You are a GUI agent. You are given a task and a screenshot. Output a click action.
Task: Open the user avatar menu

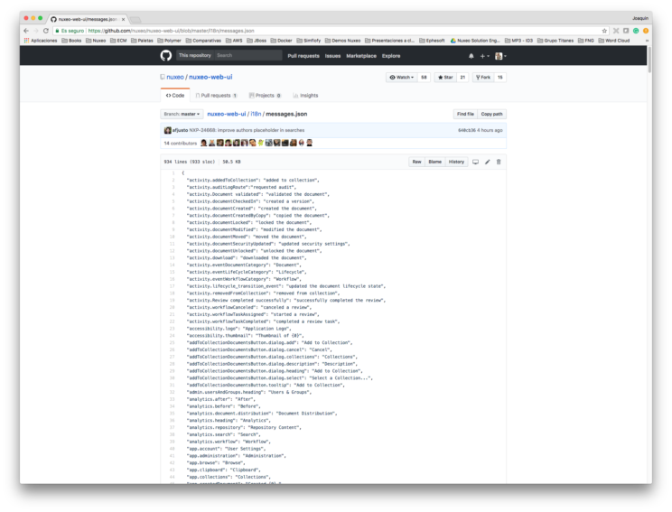(500, 56)
